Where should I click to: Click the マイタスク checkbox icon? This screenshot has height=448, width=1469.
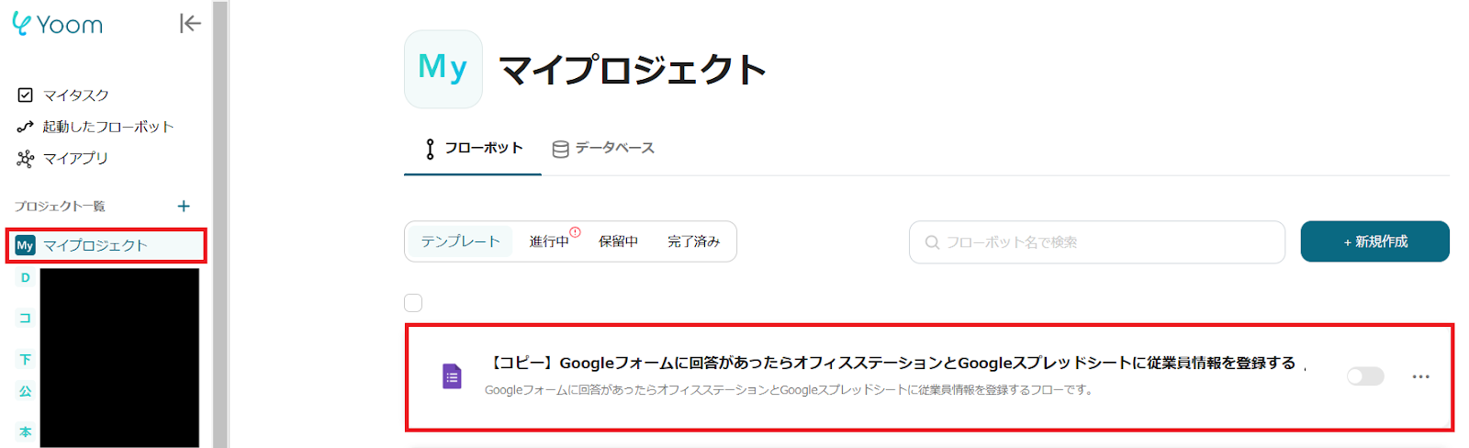[x=25, y=95]
